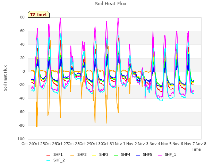Viewport: 222px width, 167px height.
Task: Click the y-axis value -60
Action: tap(22, 112)
